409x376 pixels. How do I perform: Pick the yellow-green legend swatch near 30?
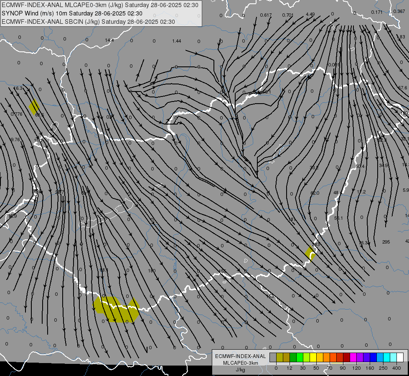coord(307,358)
